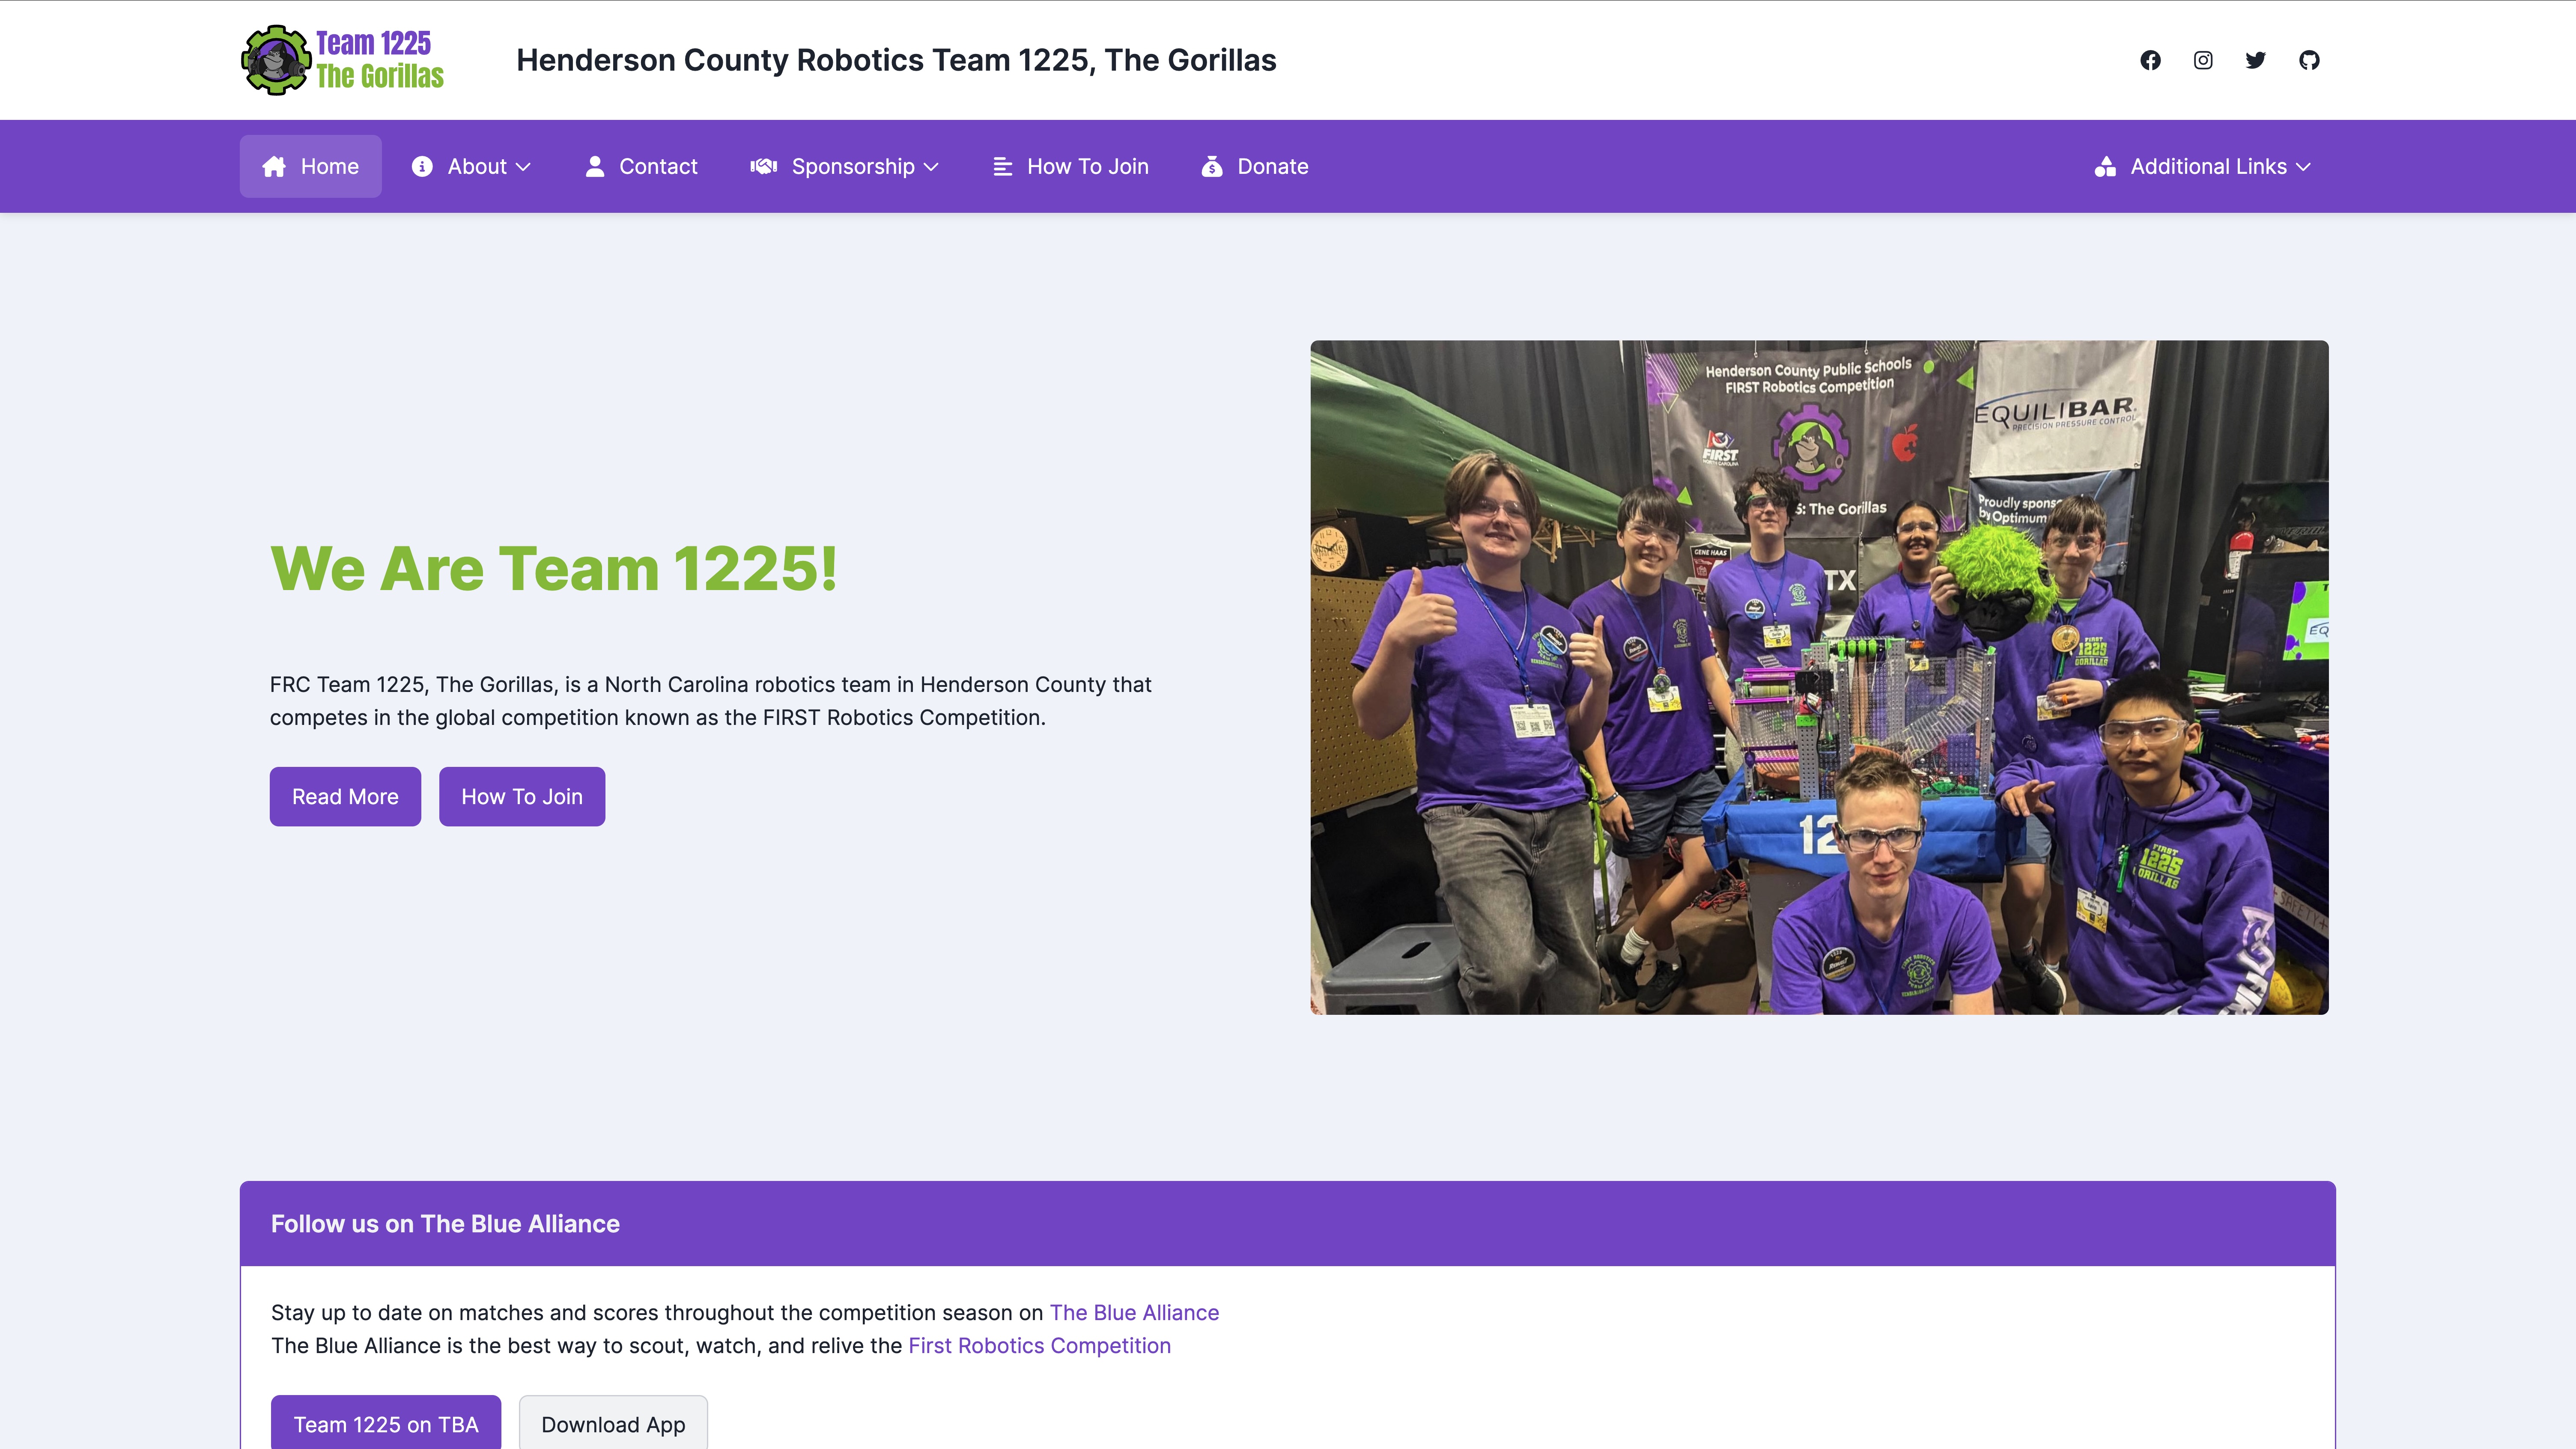Viewport: 2576px width, 1449px height.
Task: Click the Team 1225 on TBA button
Action: [386, 1423]
